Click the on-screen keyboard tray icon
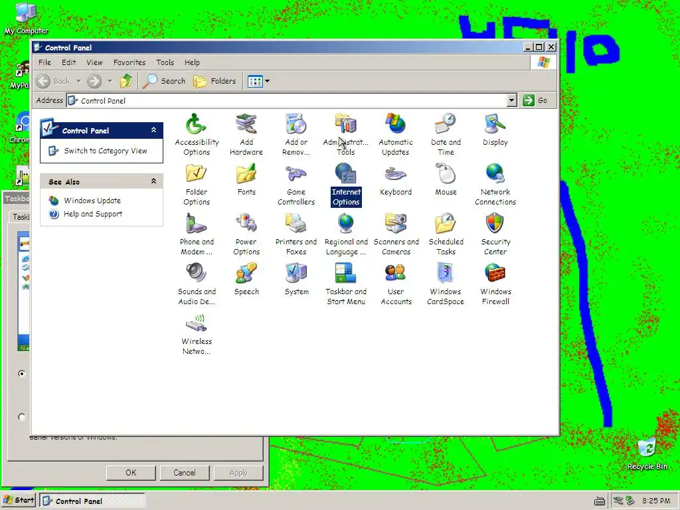 point(600,501)
